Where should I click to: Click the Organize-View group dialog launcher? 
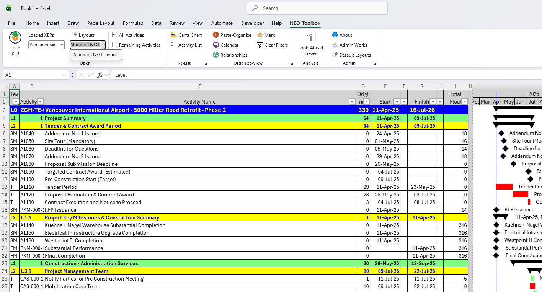tap(291, 63)
